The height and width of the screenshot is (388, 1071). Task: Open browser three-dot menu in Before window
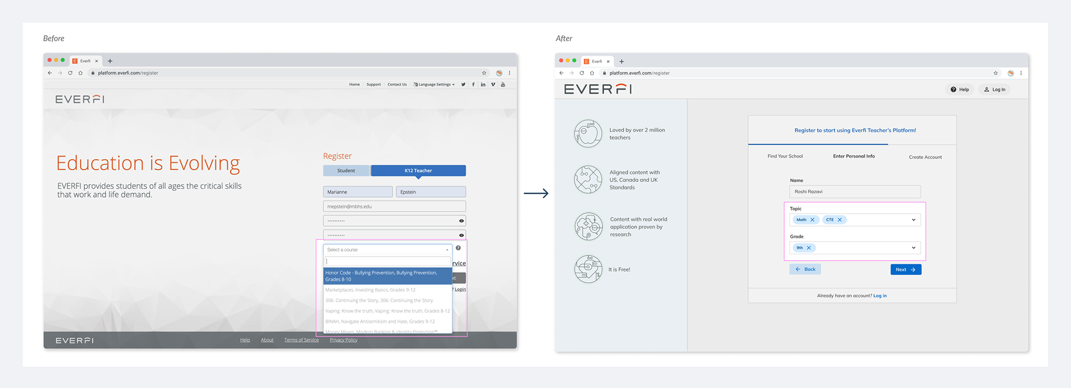click(509, 73)
